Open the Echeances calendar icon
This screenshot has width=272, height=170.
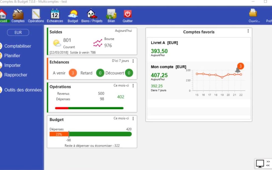[55, 14]
